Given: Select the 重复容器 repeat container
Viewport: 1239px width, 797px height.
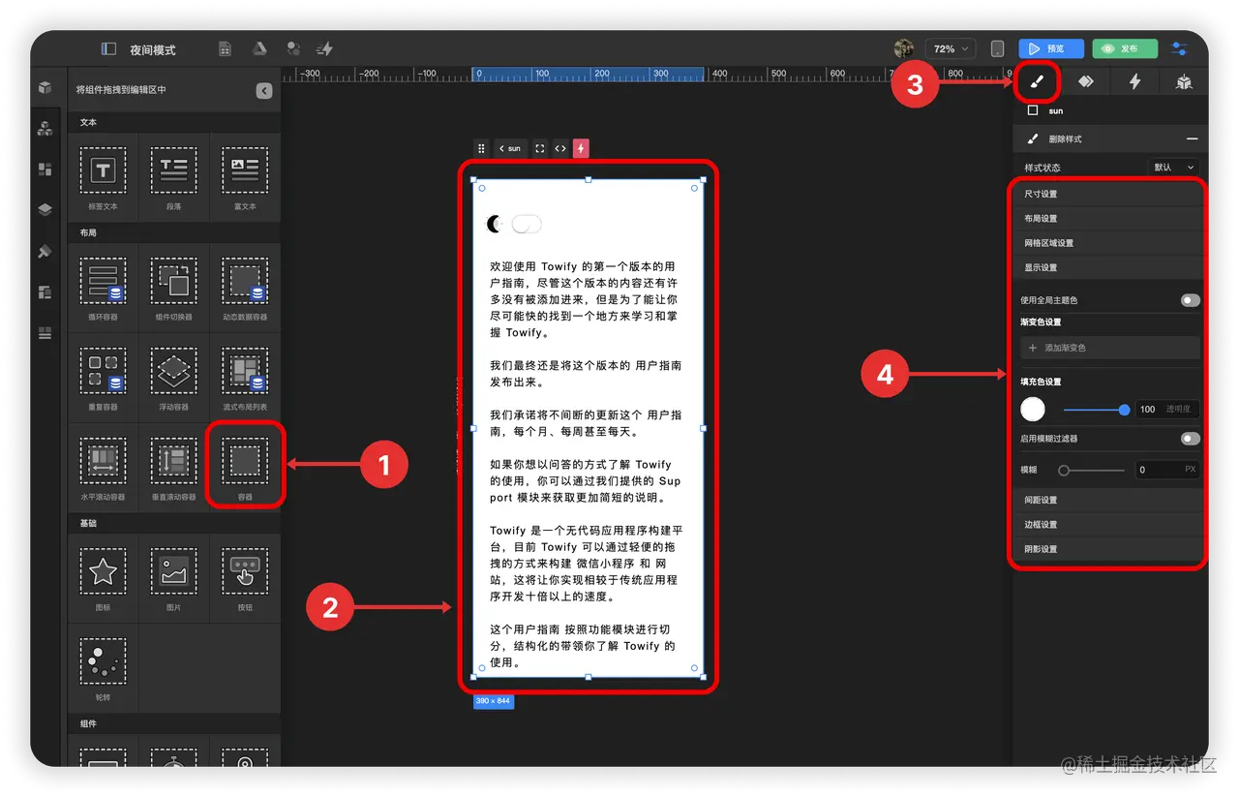Looking at the screenshot, I should (x=103, y=379).
